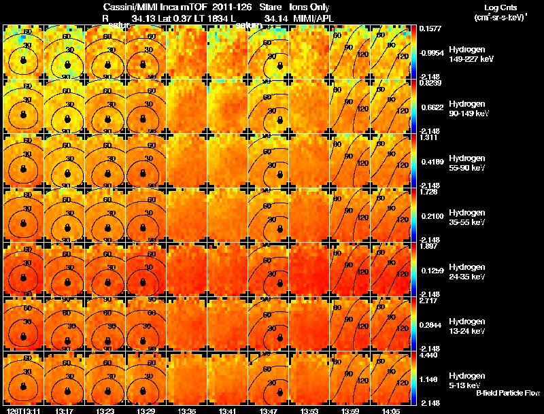Click the 13:59 time label on bottom axis
This screenshot has height=414, width=544.
point(350,411)
